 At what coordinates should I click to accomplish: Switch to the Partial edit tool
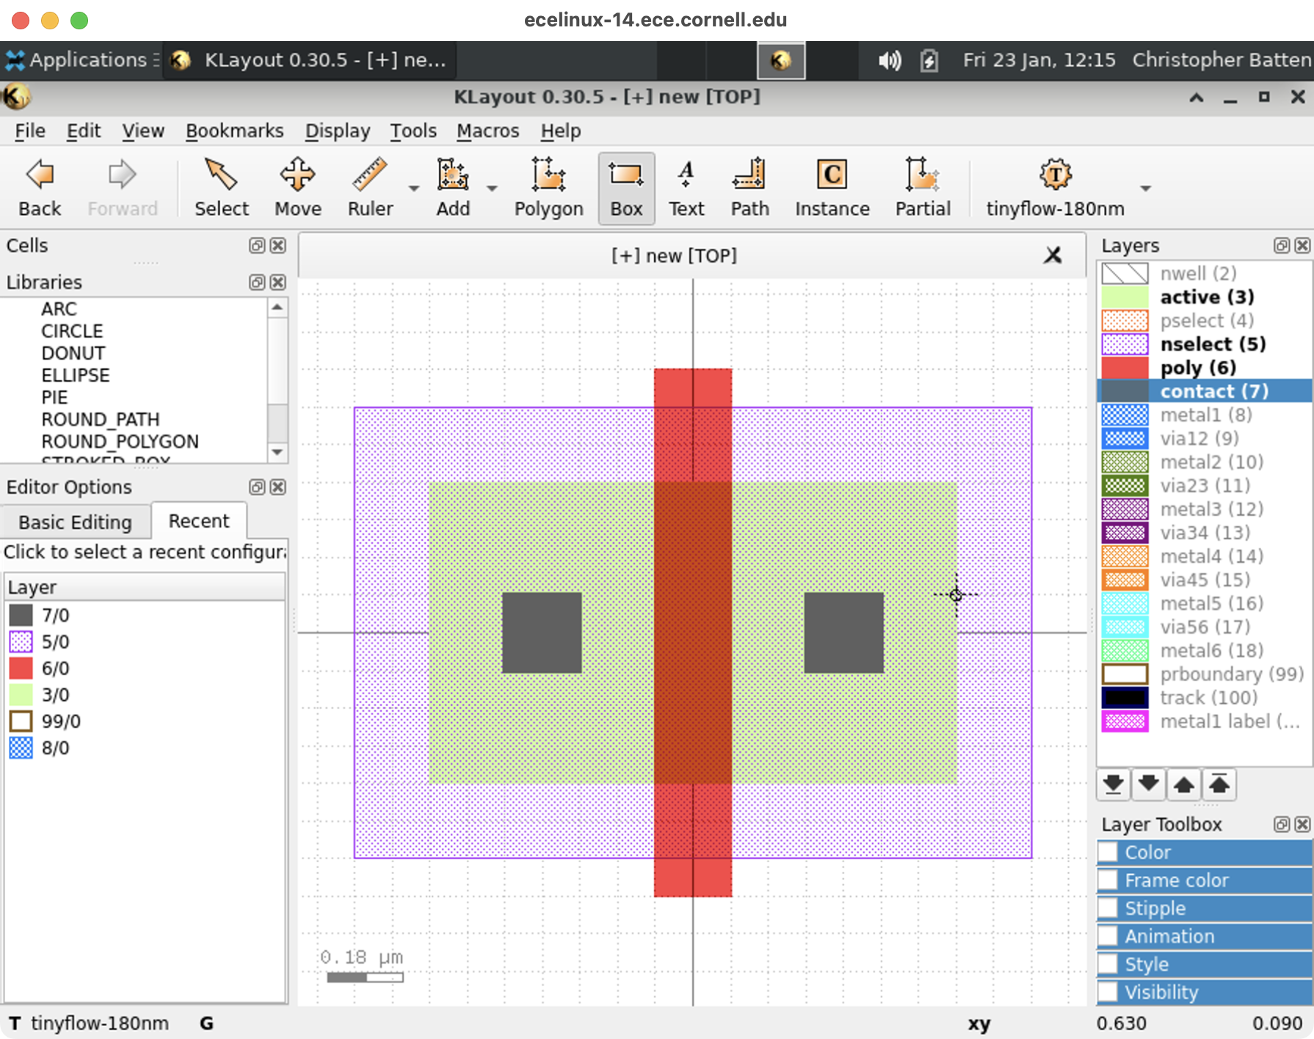click(x=922, y=188)
